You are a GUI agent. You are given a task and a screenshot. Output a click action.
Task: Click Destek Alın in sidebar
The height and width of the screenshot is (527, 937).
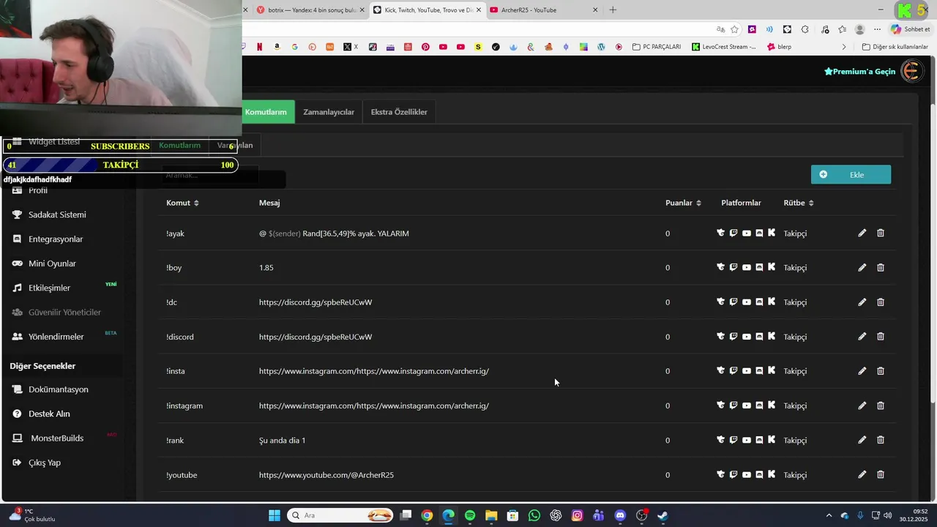49,414
